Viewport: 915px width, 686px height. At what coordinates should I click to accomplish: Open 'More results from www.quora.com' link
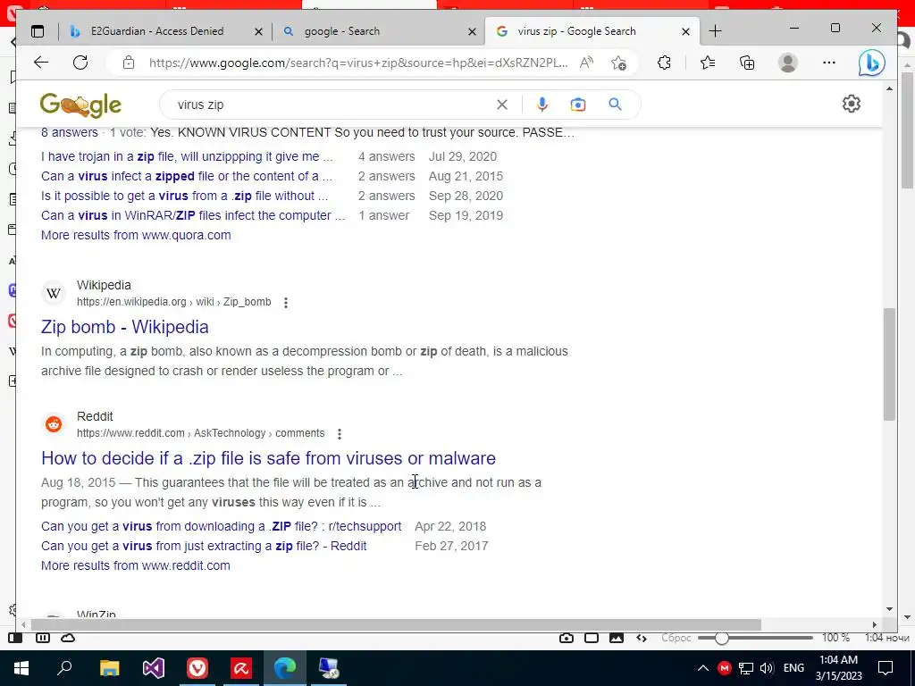point(136,235)
